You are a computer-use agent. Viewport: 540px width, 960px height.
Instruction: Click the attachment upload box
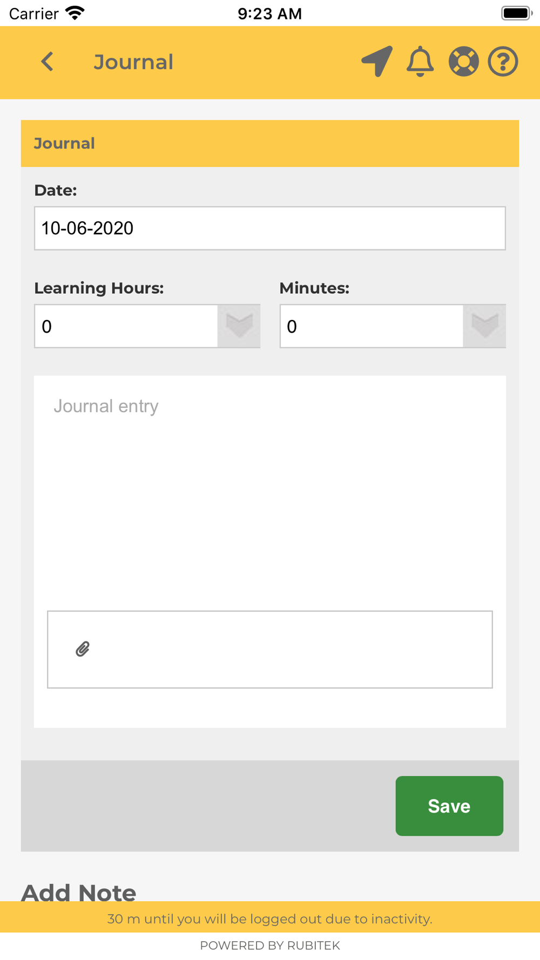click(270, 650)
